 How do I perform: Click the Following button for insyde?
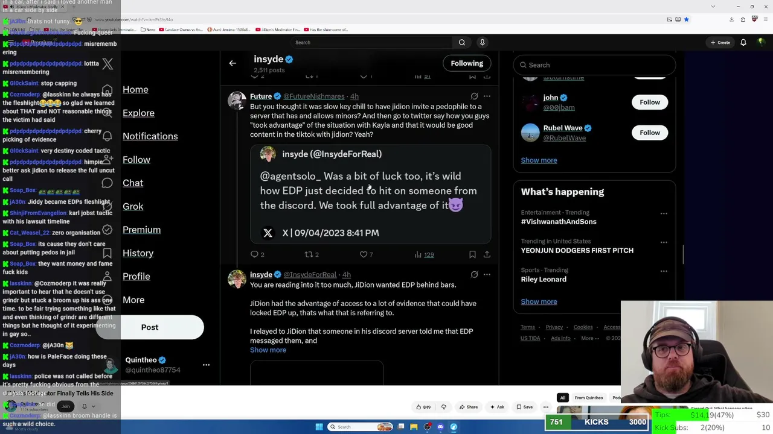coord(467,63)
